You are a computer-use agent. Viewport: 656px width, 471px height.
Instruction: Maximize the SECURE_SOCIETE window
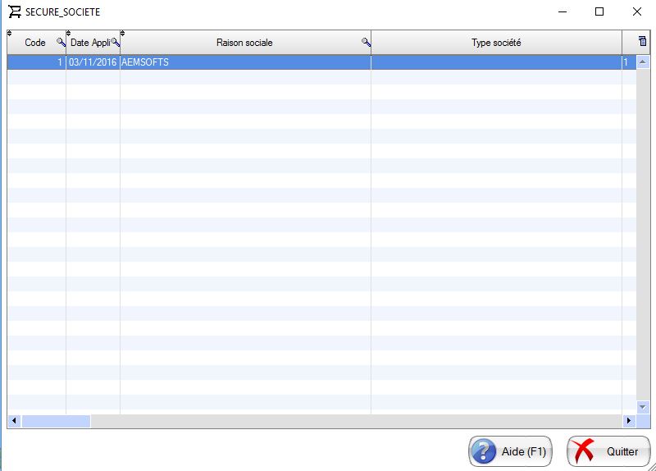point(599,11)
